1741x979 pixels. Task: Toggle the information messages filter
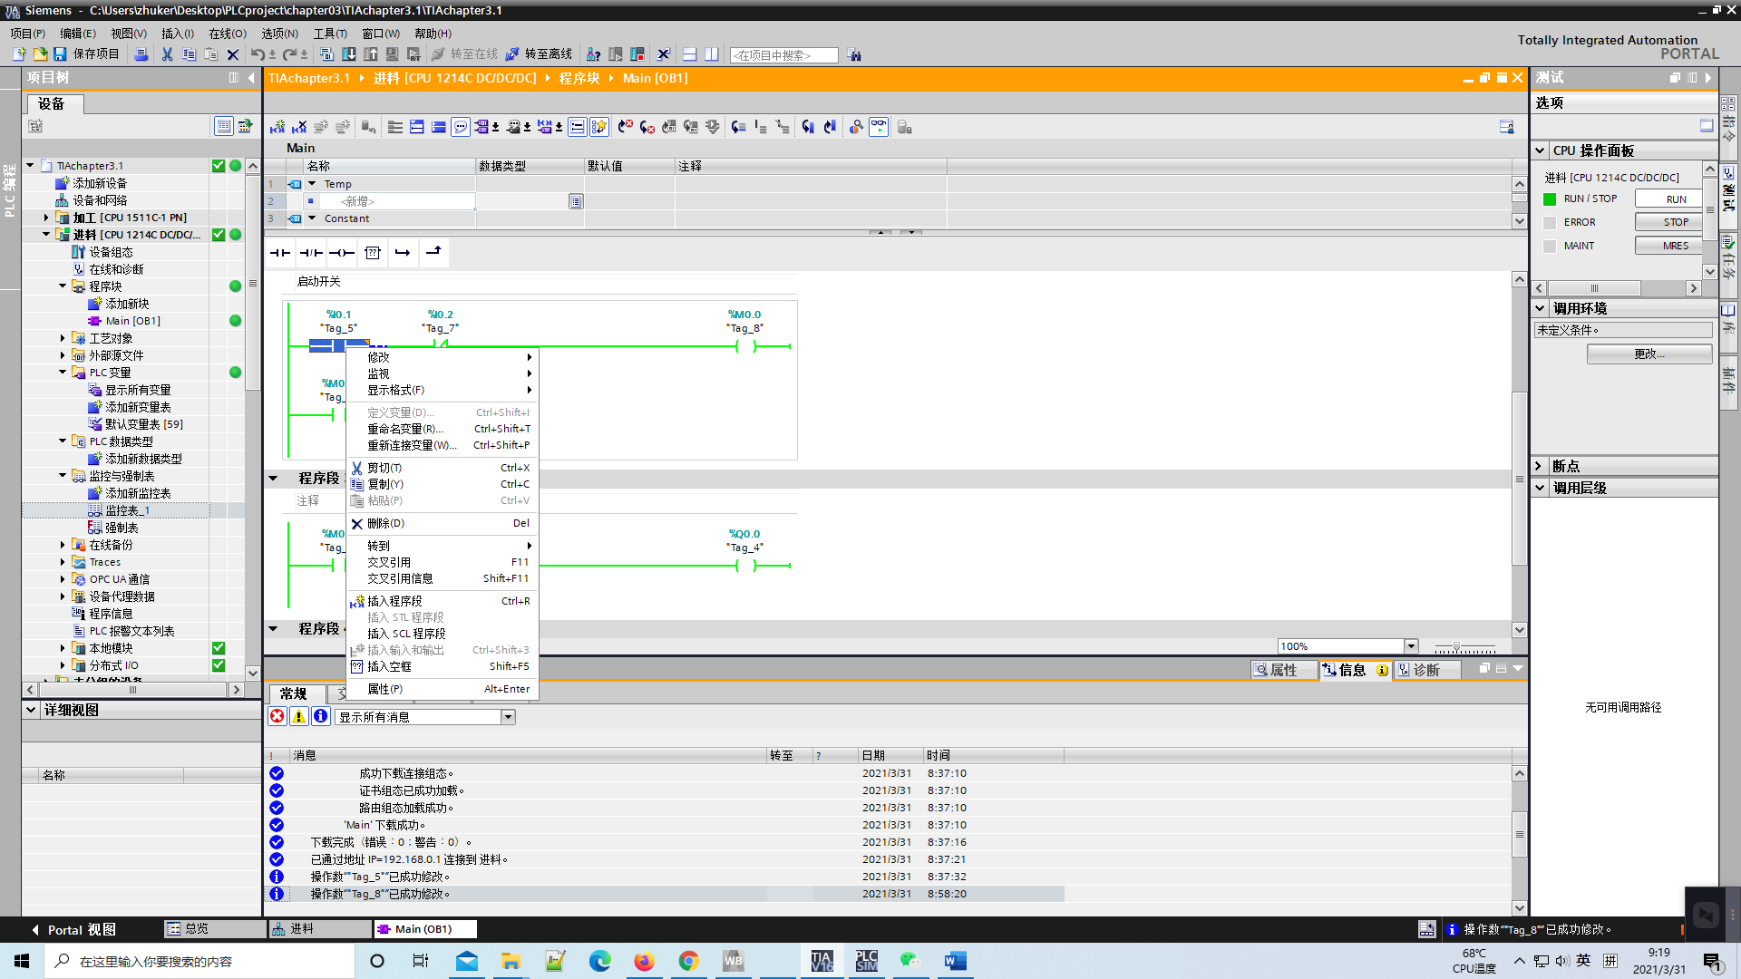pyautogui.click(x=321, y=716)
